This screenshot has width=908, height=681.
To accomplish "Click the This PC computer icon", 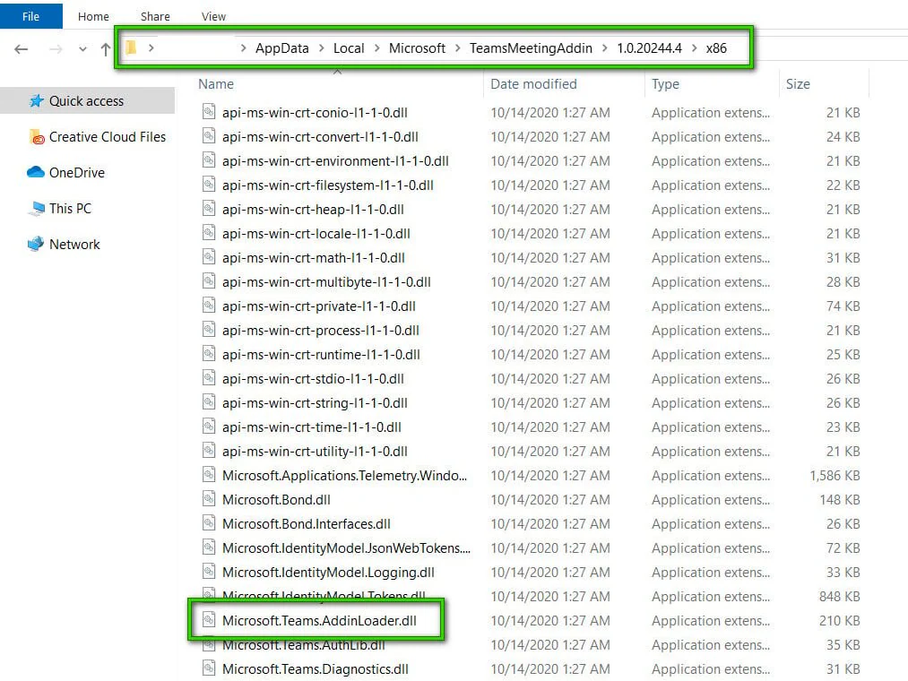I will (x=36, y=209).
